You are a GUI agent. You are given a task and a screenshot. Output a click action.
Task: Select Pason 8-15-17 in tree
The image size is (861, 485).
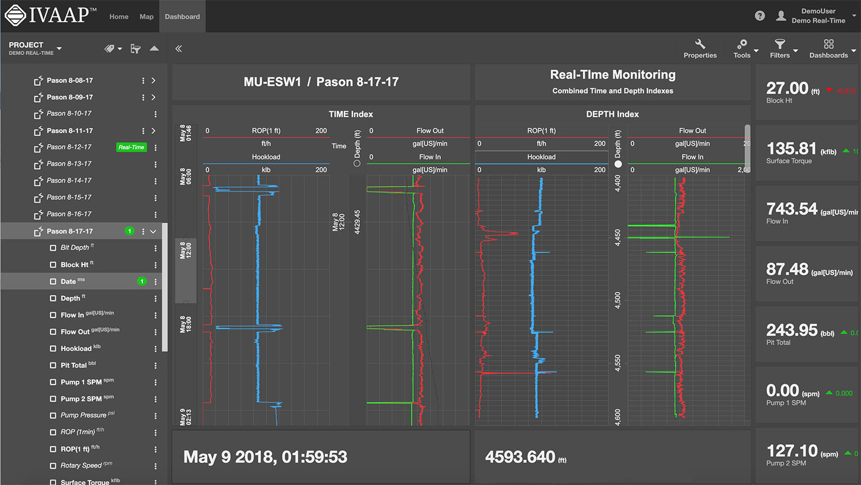(69, 197)
